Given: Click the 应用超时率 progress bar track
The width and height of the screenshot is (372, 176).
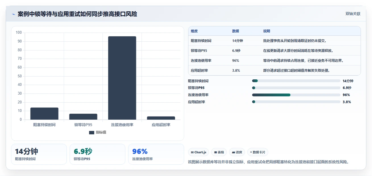Looking at the screenshot, I should point(296,102).
